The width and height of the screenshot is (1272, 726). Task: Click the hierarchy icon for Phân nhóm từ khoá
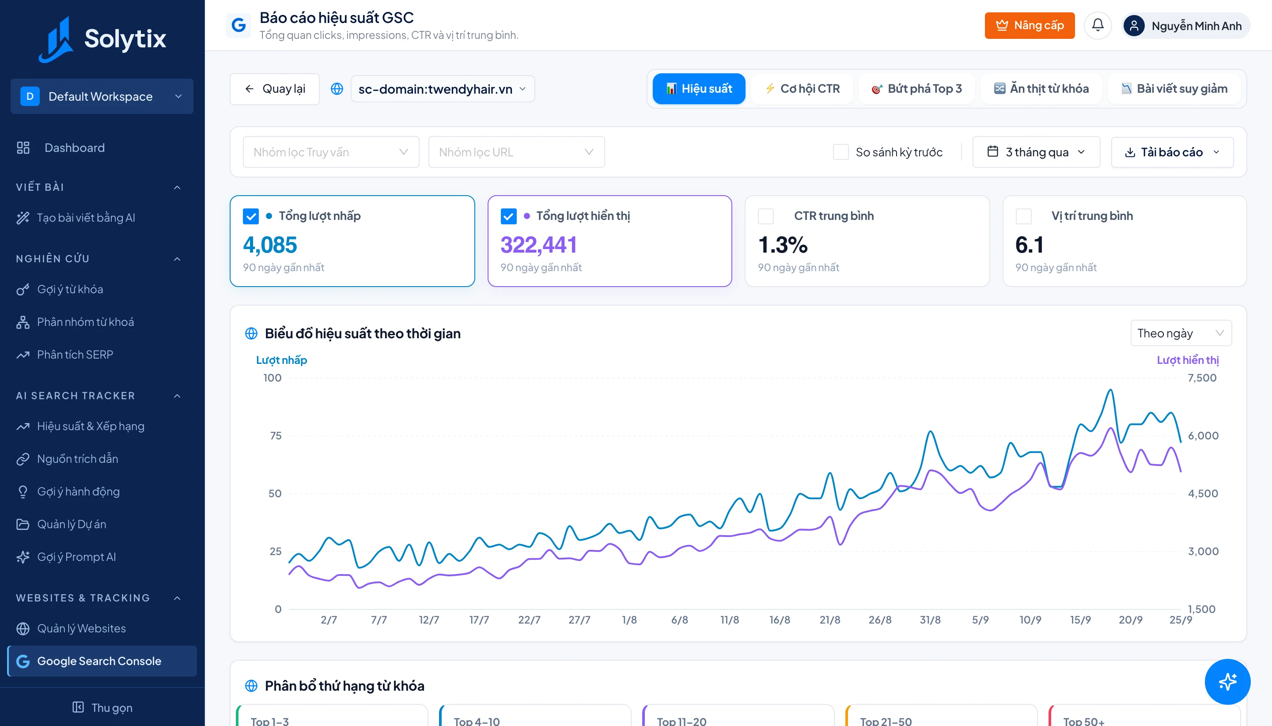click(x=23, y=322)
